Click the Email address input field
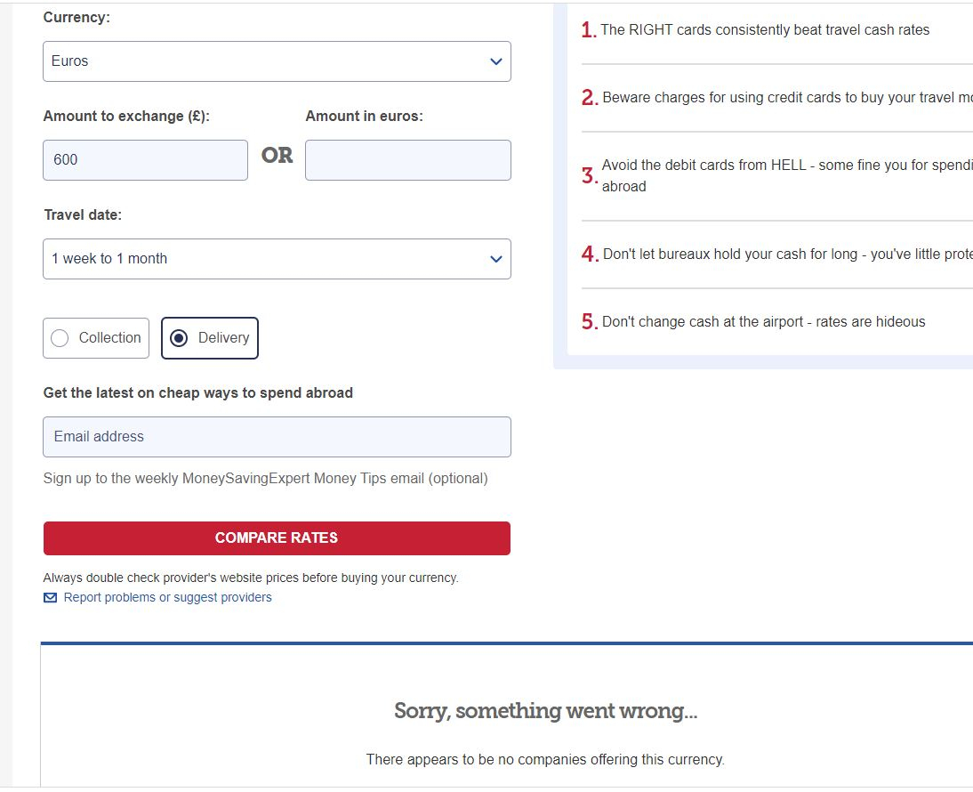Screen dimensions: 973x792 (x=277, y=437)
